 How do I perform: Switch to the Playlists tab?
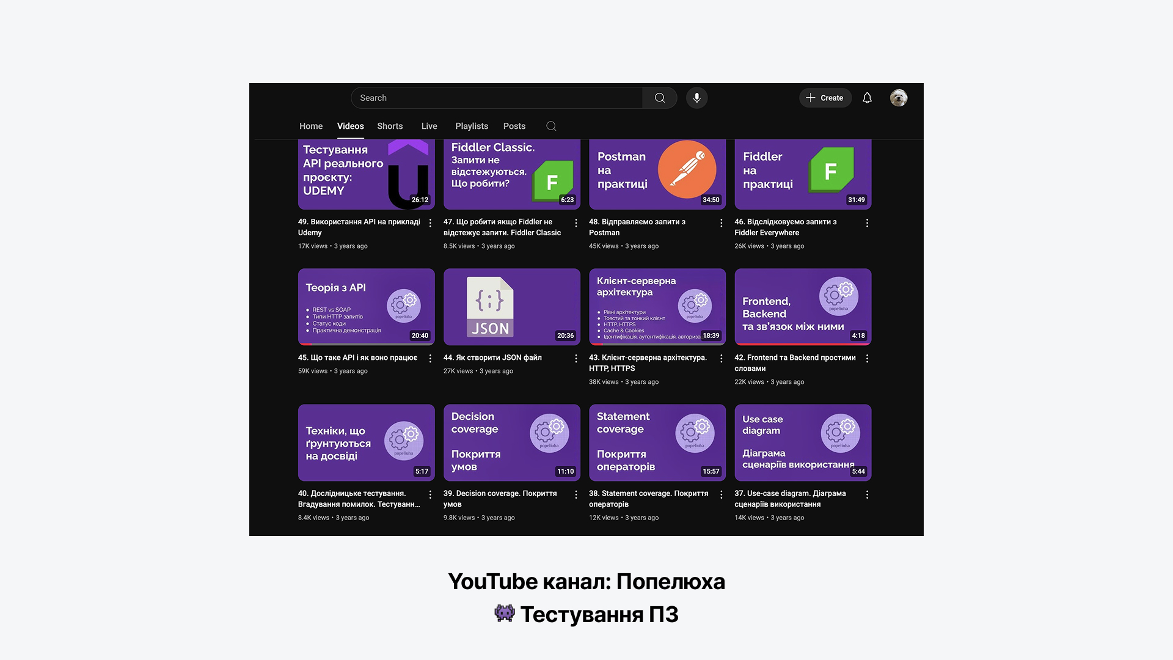click(471, 126)
